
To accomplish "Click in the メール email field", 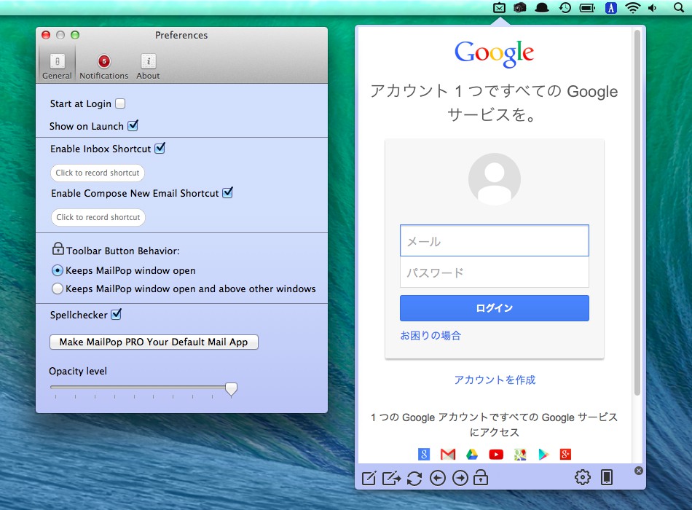I will pos(495,240).
